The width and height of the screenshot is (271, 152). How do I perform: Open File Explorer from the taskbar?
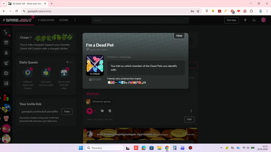click(x=159, y=148)
